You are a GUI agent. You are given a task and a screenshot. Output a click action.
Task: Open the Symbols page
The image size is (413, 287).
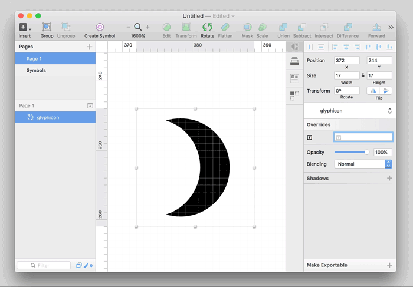[x=55, y=70]
